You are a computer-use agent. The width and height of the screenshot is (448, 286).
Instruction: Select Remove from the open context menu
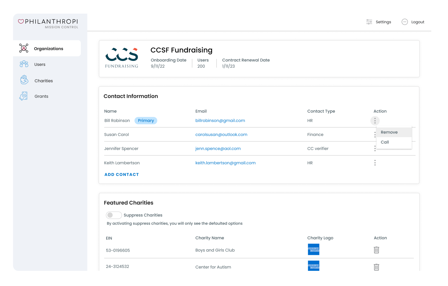[x=389, y=132]
